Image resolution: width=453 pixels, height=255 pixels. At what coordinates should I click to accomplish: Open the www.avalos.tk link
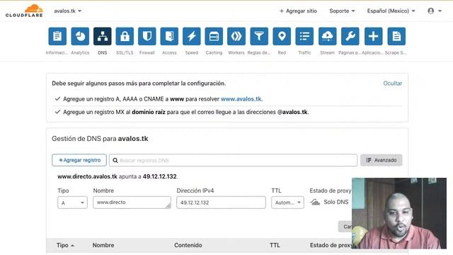241,99
